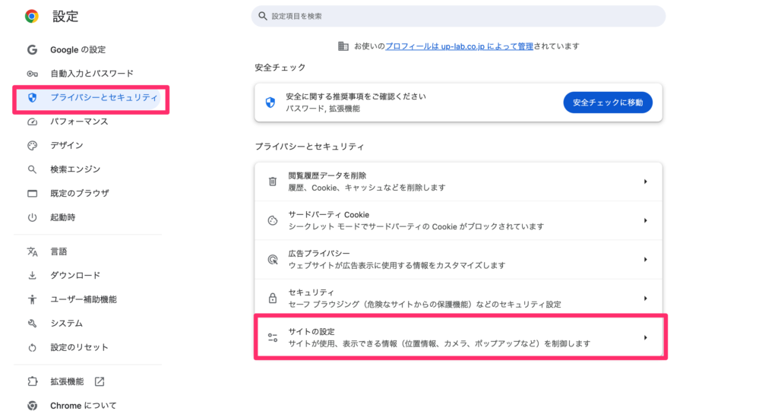Screen dimensions: 778x414
Task: Open セキュリティ settings row
Action: point(458,299)
